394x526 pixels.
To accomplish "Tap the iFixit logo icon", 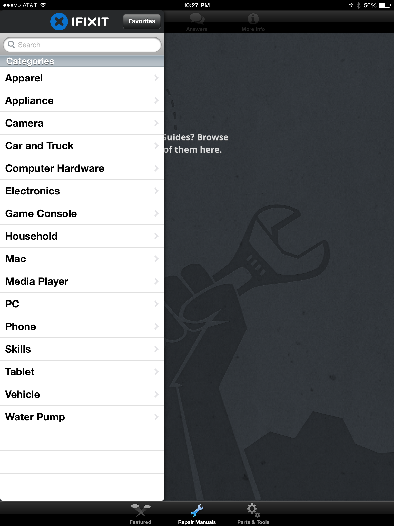I will [x=59, y=22].
